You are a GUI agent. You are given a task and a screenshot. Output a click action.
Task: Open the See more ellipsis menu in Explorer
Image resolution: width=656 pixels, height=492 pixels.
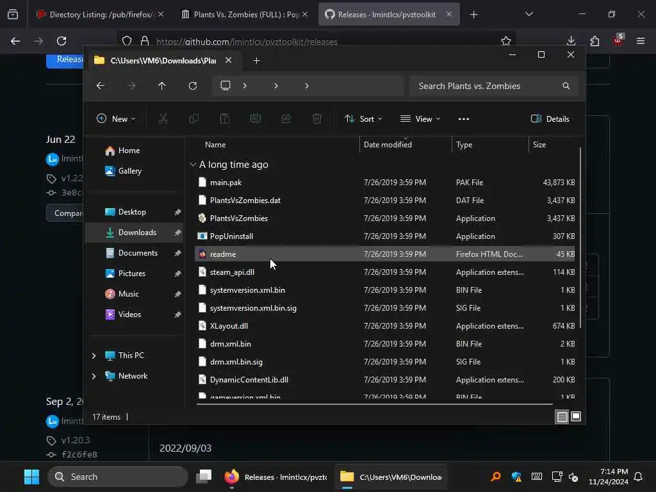tap(464, 119)
